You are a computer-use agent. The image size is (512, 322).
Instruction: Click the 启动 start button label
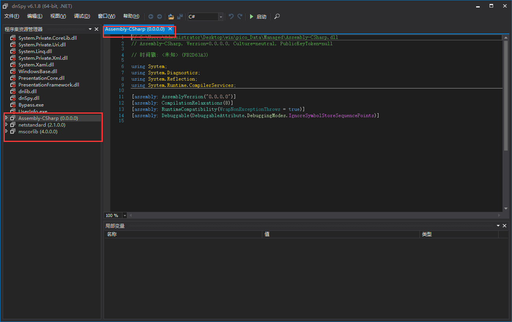262,17
